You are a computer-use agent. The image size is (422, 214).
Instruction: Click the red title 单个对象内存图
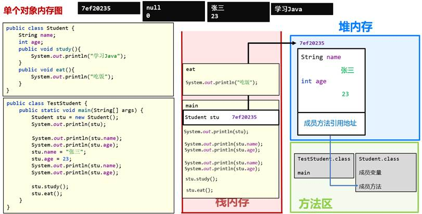coord(33,11)
